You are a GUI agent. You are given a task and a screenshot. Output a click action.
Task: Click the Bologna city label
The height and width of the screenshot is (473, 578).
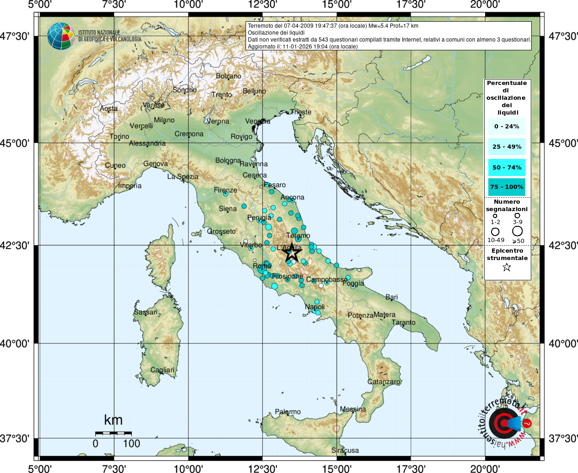coord(228,160)
